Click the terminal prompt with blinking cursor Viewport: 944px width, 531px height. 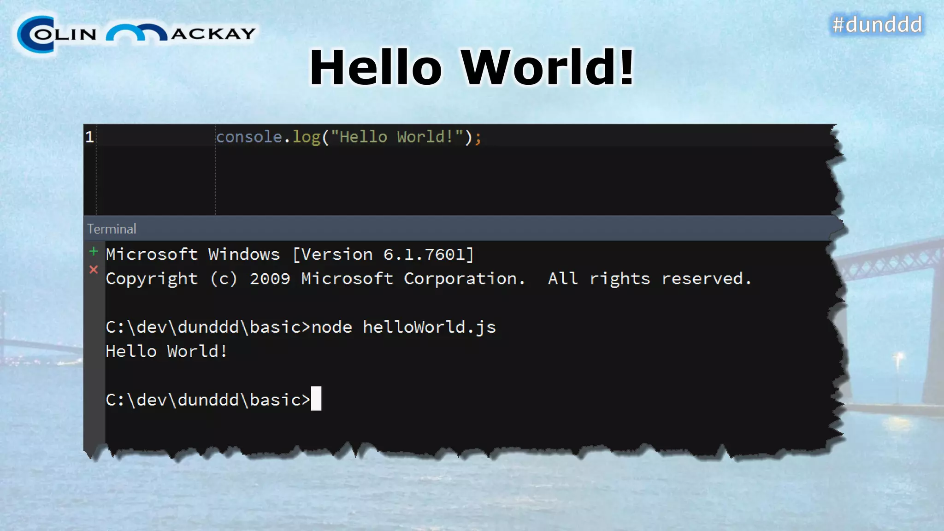[213, 399]
